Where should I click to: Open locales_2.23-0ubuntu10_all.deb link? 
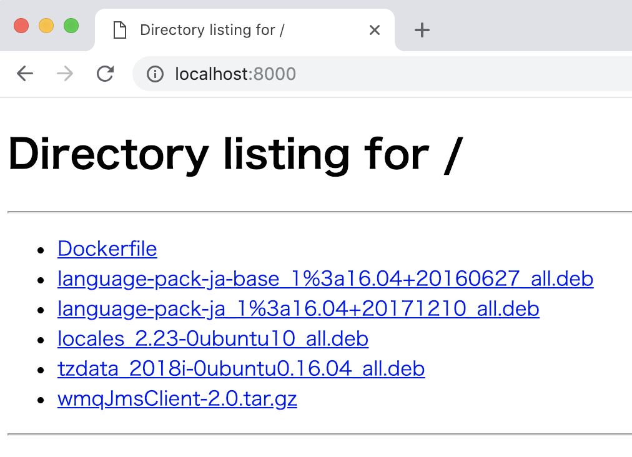click(x=213, y=339)
